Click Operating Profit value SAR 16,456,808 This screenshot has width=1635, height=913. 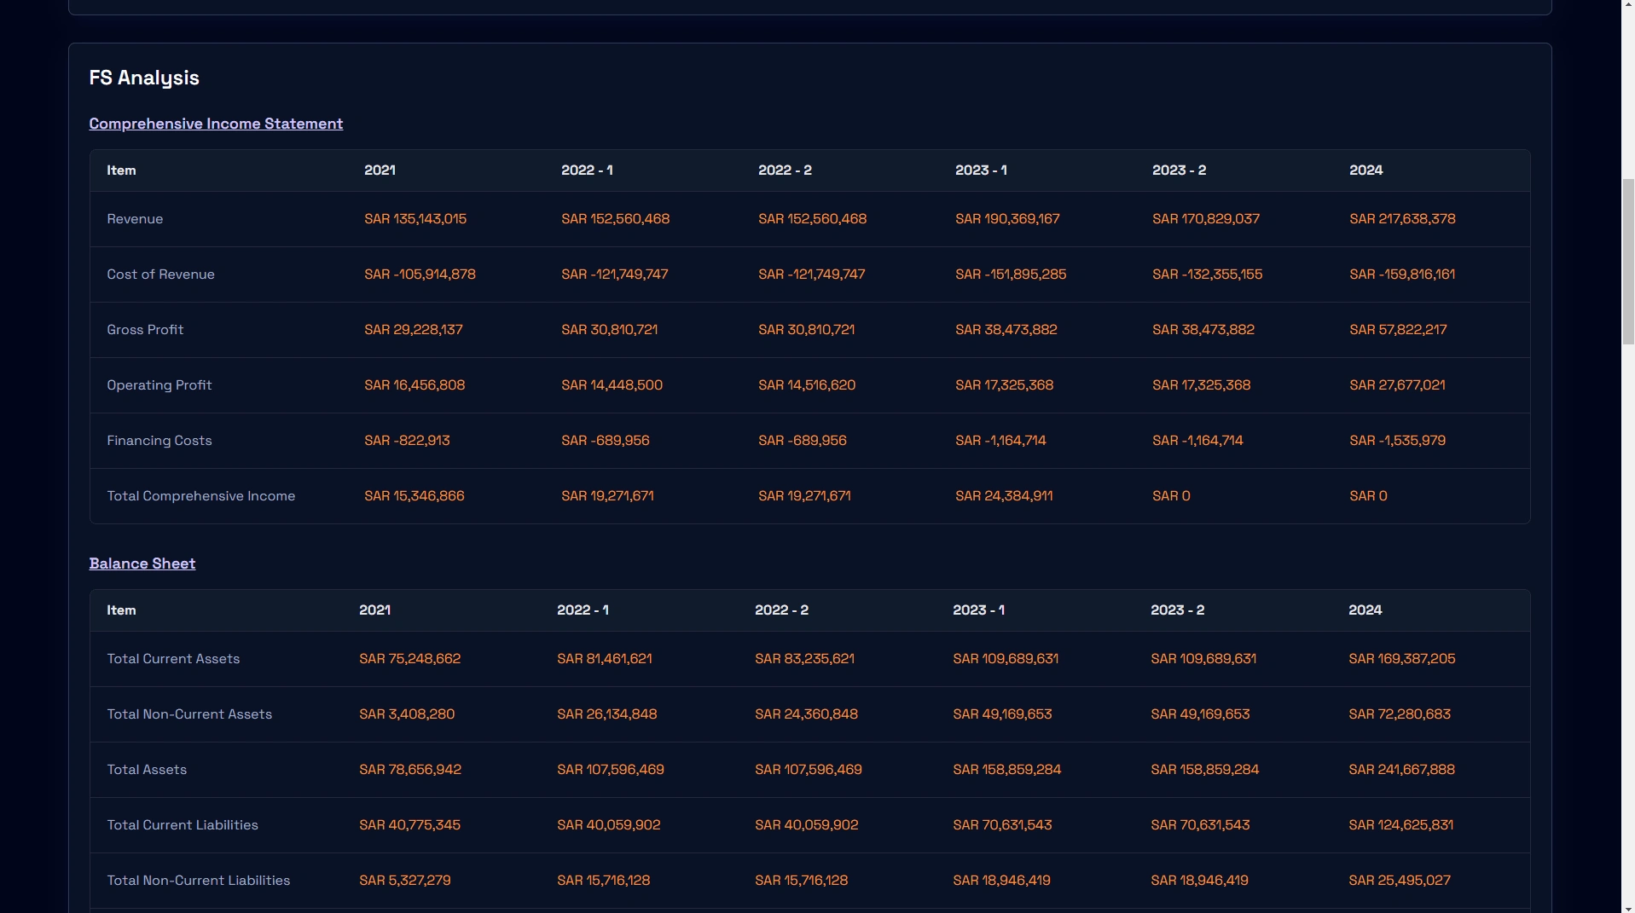[415, 385]
